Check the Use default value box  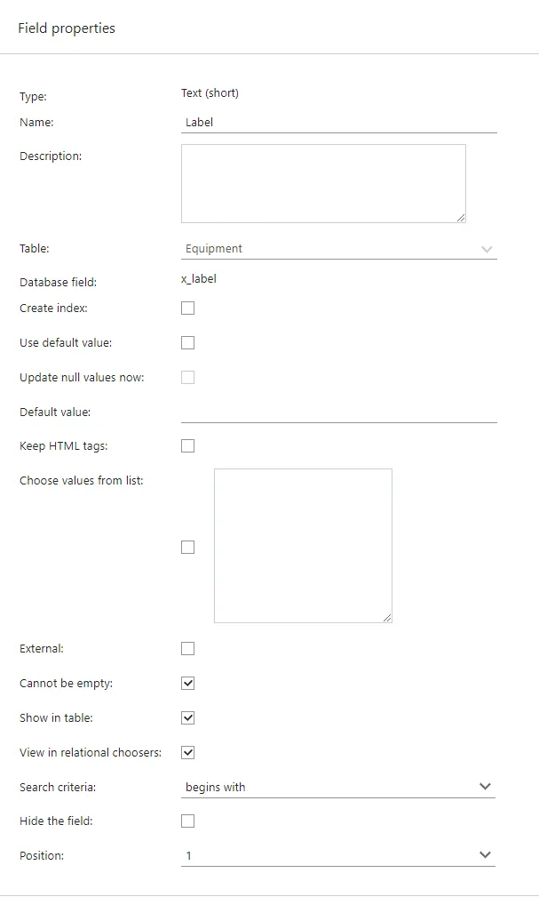coord(187,343)
